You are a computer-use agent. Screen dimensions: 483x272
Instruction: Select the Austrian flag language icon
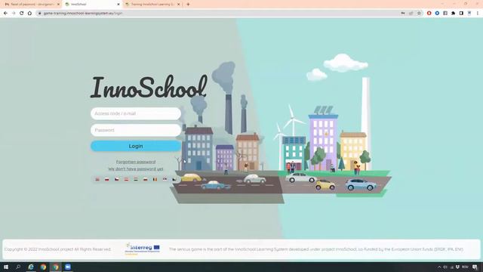[x=126, y=179]
